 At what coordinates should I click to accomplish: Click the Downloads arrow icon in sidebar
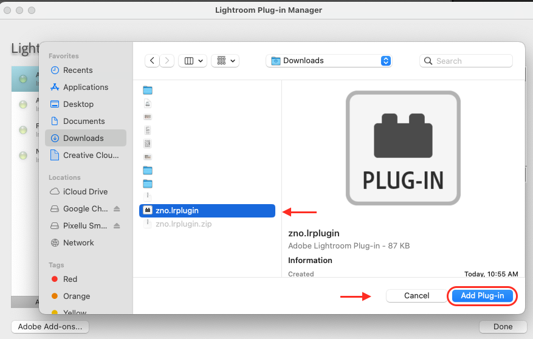tap(55, 139)
